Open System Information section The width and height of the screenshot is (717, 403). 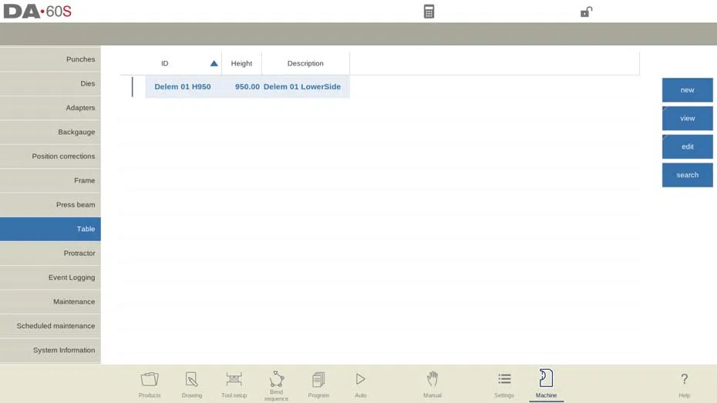click(x=50, y=350)
